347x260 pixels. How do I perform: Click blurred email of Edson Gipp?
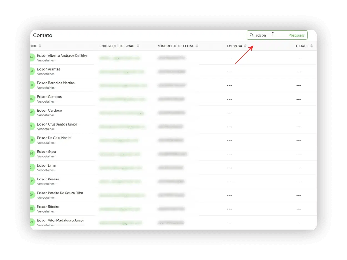coord(120,154)
